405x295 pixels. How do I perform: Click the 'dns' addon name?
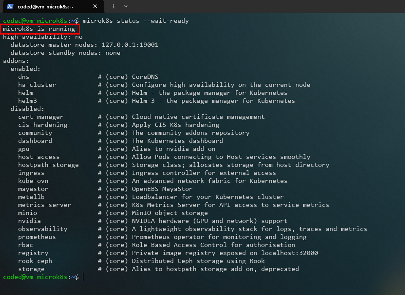(x=24, y=77)
